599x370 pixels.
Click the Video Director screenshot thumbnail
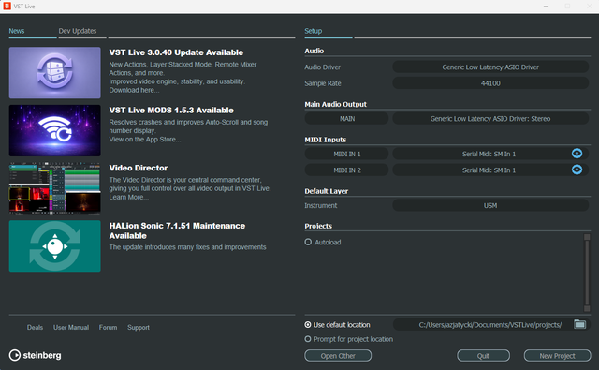(55, 188)
